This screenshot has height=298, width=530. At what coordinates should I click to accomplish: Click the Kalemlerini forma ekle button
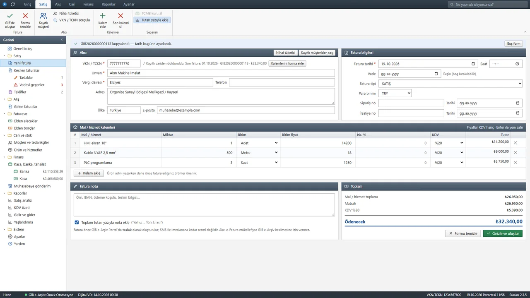(x=288, y=63)
